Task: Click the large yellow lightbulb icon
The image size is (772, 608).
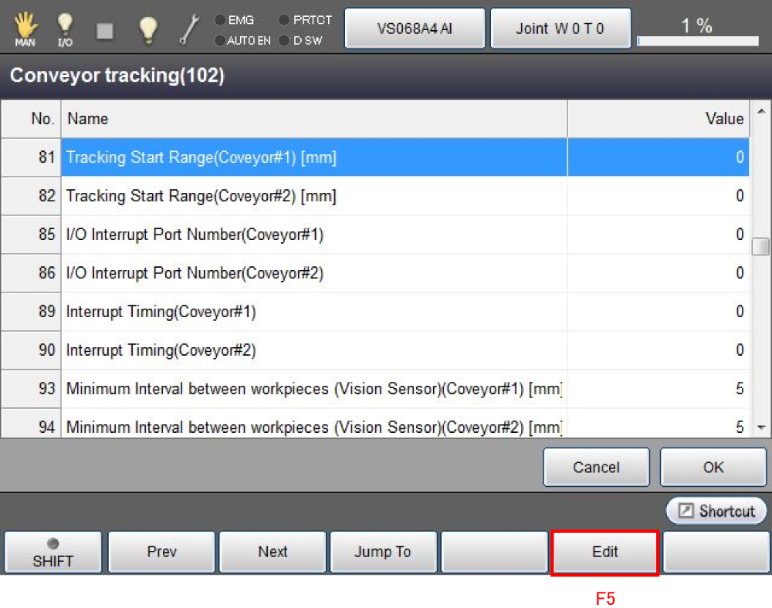Action: coord(147,29)
